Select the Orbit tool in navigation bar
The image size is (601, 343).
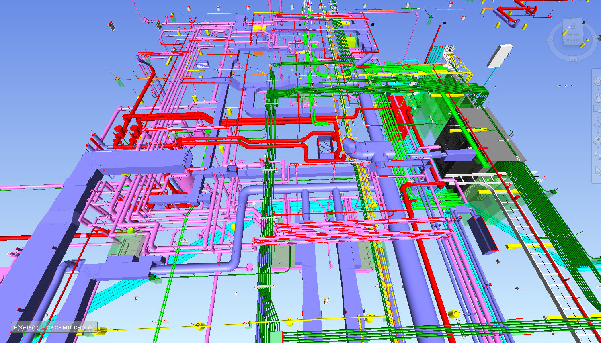point(597,125)
